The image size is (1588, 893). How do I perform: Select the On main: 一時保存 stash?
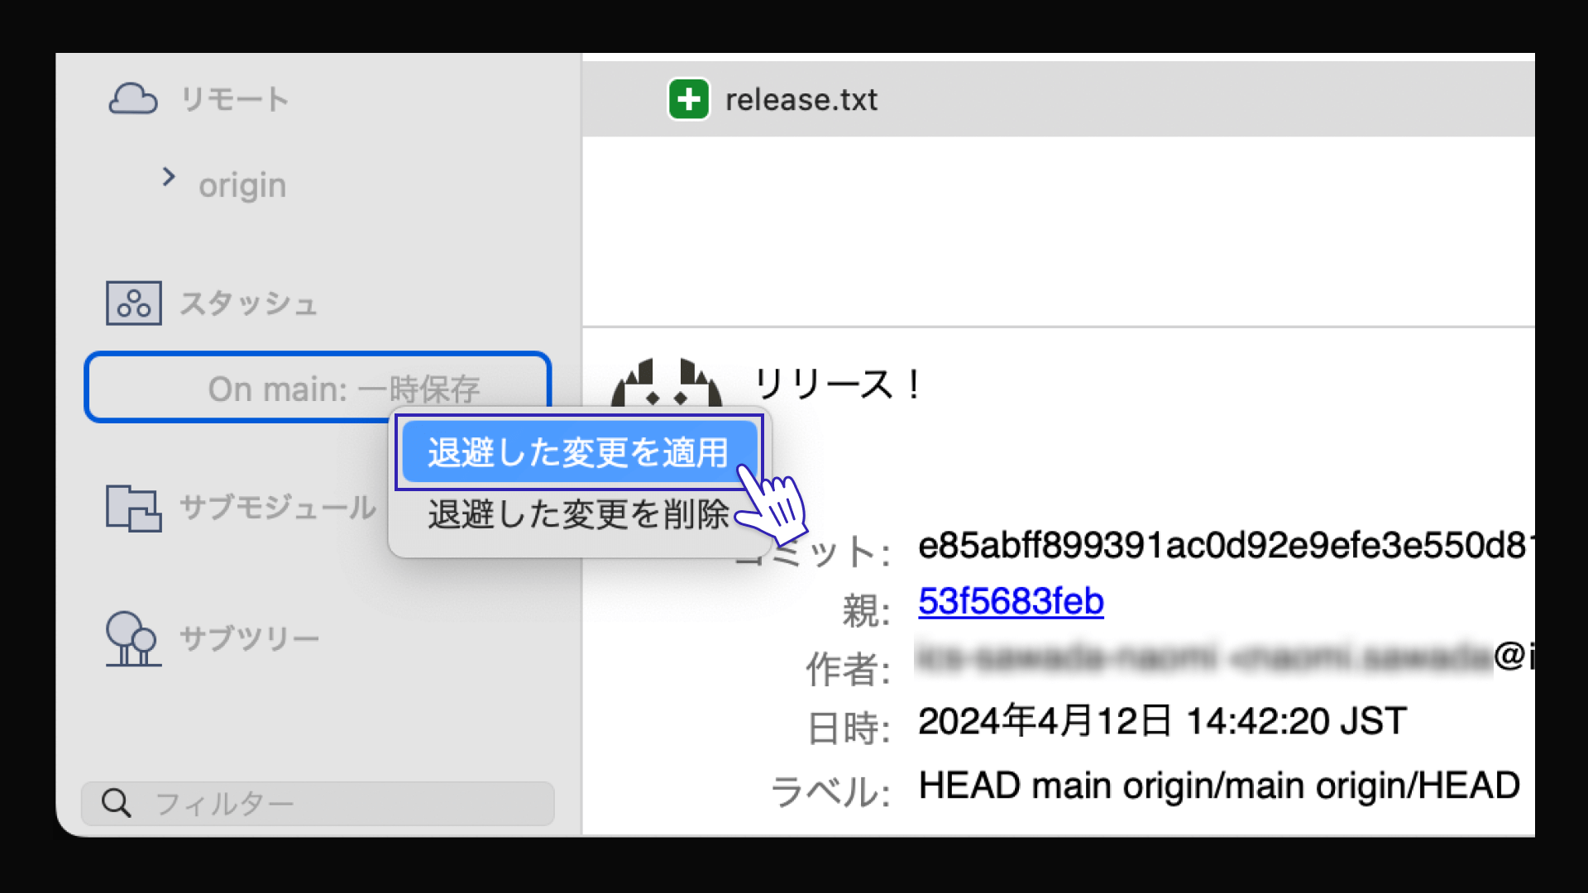tap(318, 387)
